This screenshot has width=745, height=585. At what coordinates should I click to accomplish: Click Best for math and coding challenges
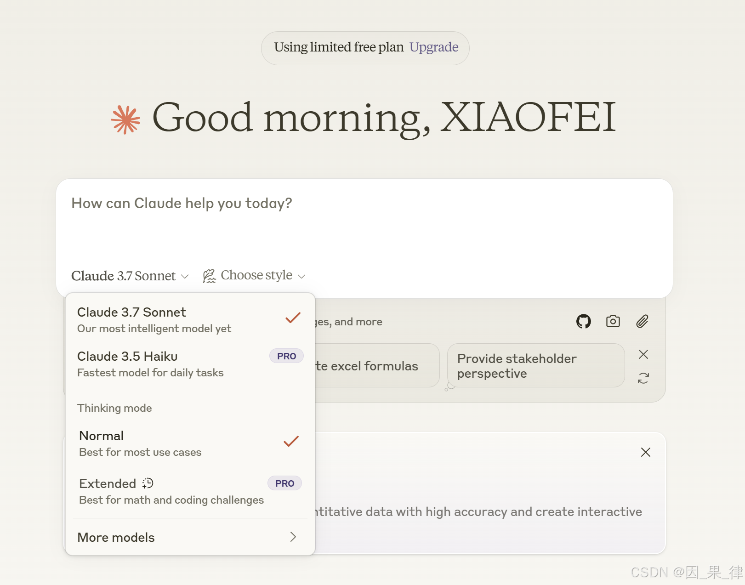click(x=171, y=500)
